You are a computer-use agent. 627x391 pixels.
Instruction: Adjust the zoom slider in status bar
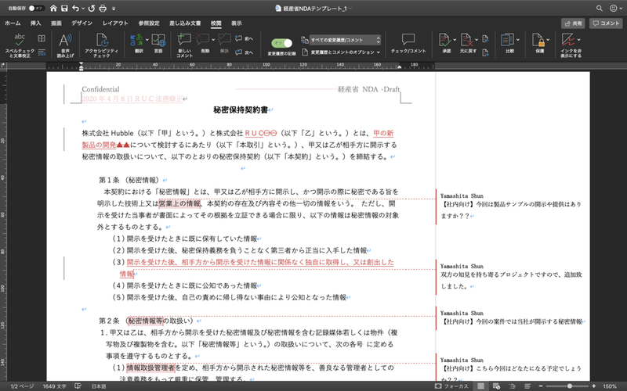point(569,386)
